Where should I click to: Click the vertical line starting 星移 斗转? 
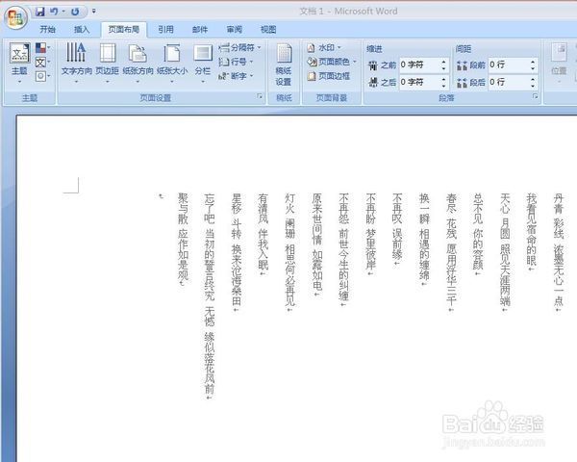237,252
